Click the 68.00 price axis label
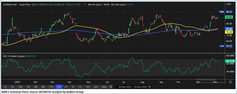The image size is (237, 94). pyautogui.click(x=229, y=41)
